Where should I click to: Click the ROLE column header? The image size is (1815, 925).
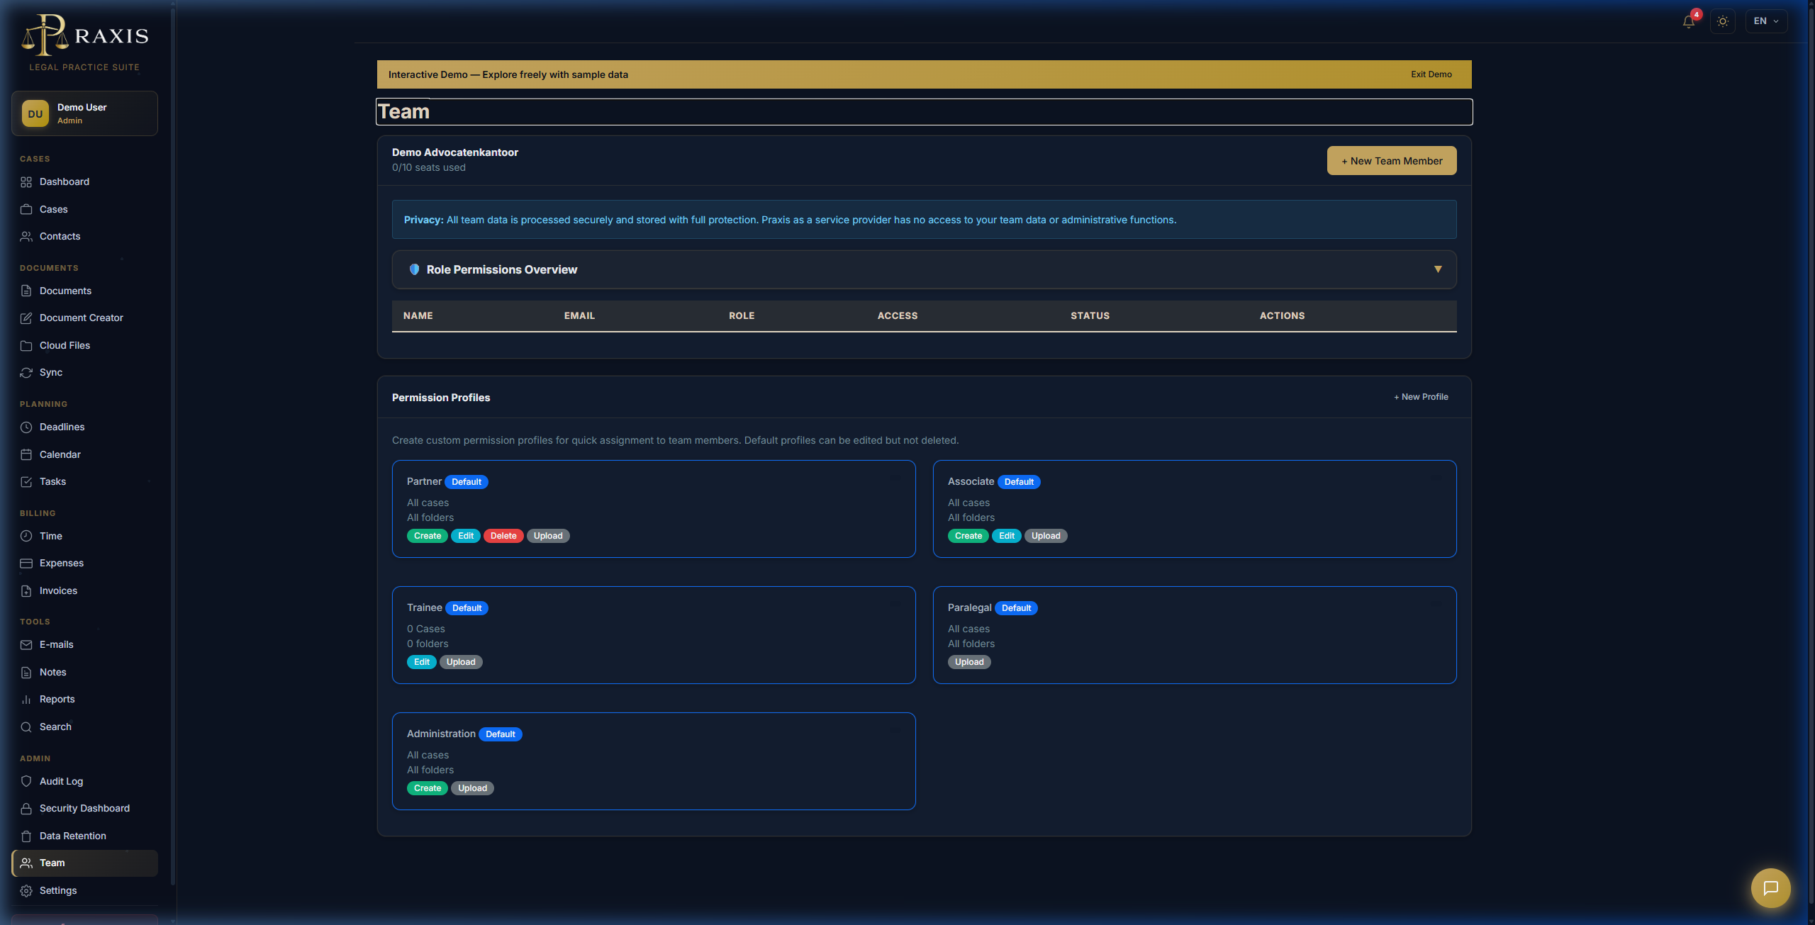pos(742,316)
